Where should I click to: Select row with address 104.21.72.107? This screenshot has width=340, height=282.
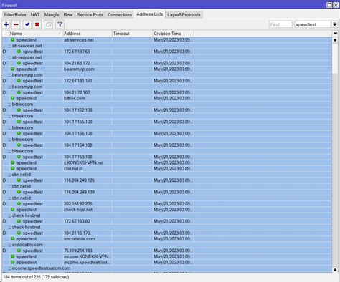coord(166,92)
